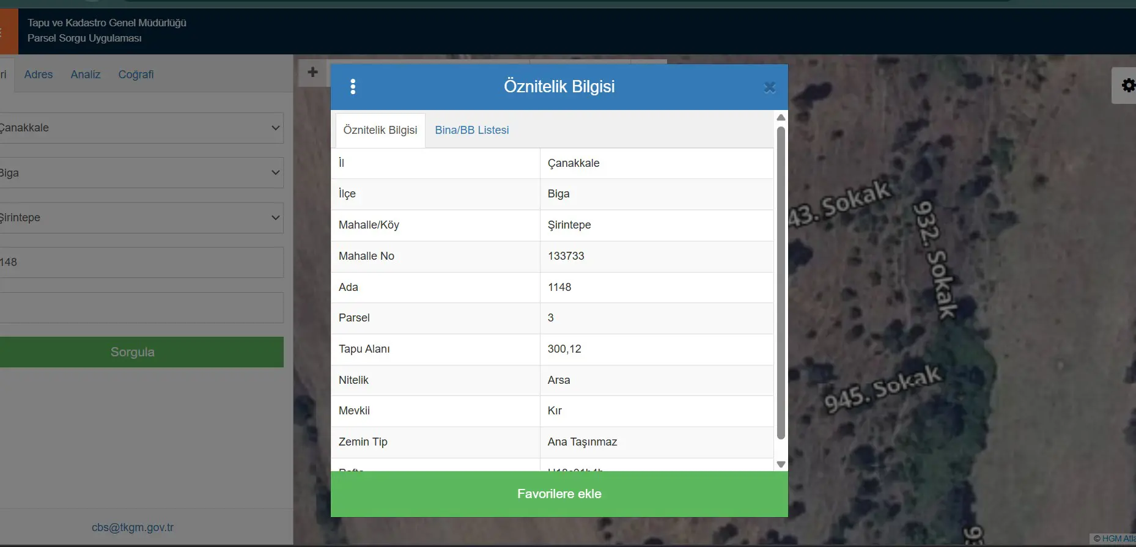
Task: Open the Coğrafi tab
Action: (136, 75)
